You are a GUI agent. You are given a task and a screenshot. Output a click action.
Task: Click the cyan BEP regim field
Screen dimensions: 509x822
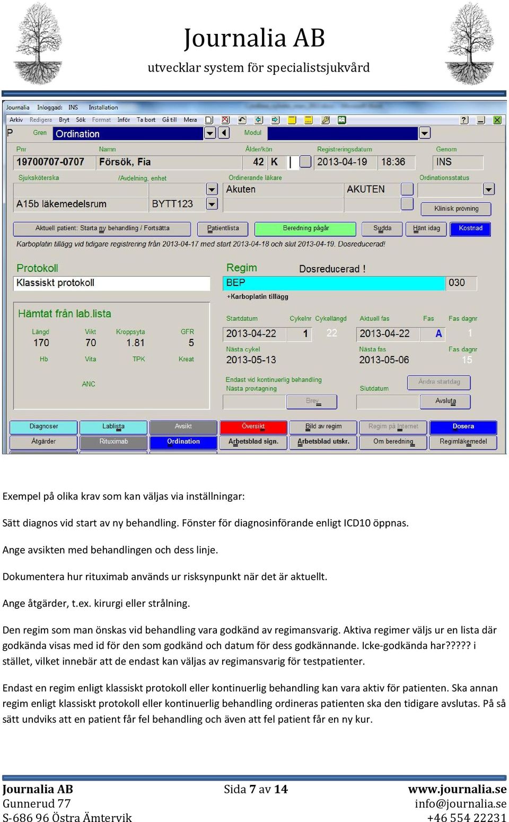pos(334,283)
